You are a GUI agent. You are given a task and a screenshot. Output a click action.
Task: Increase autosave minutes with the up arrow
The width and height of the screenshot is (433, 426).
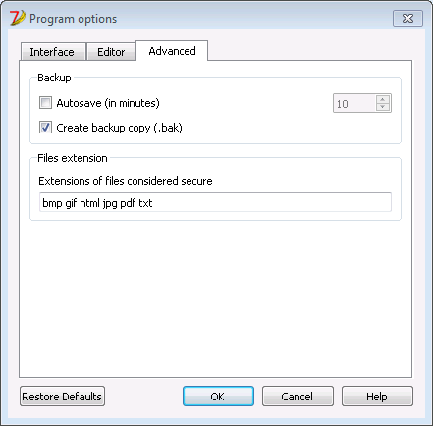[382, 99]
